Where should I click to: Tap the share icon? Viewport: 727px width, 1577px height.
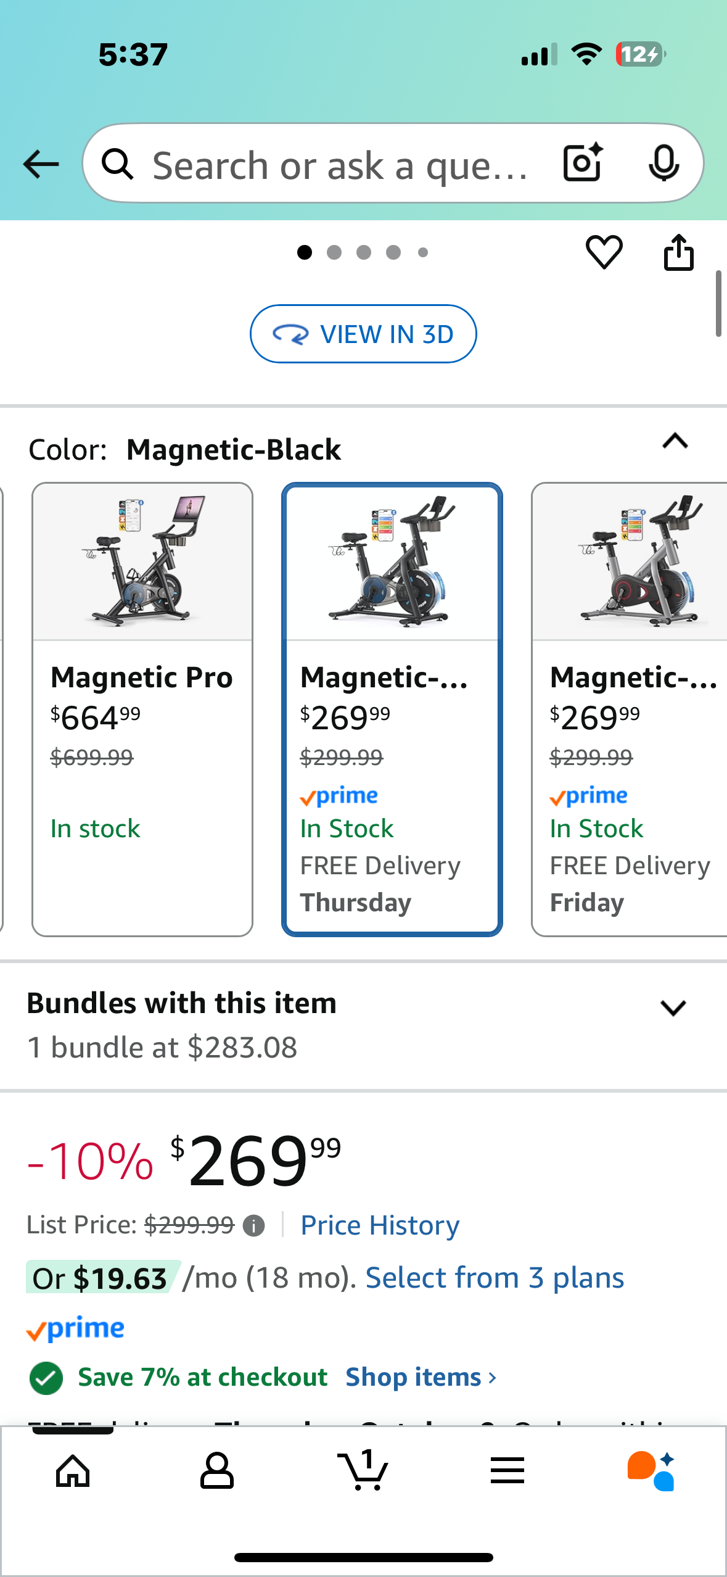(678, 252)
